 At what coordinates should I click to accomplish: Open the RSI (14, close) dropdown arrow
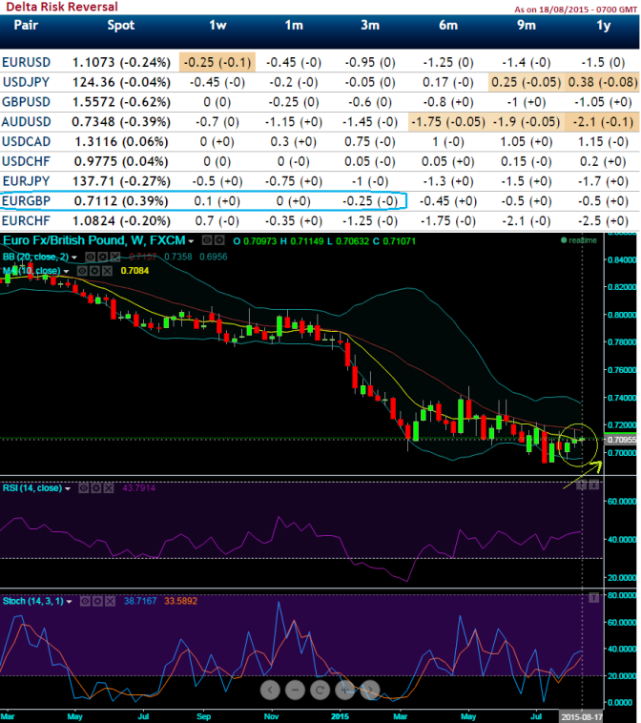pyautogui.click(x=69, y=488)
